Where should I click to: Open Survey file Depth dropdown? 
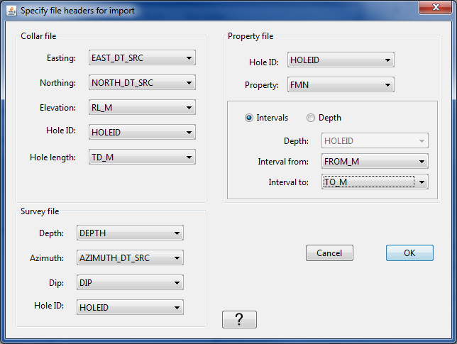(130, 233)
